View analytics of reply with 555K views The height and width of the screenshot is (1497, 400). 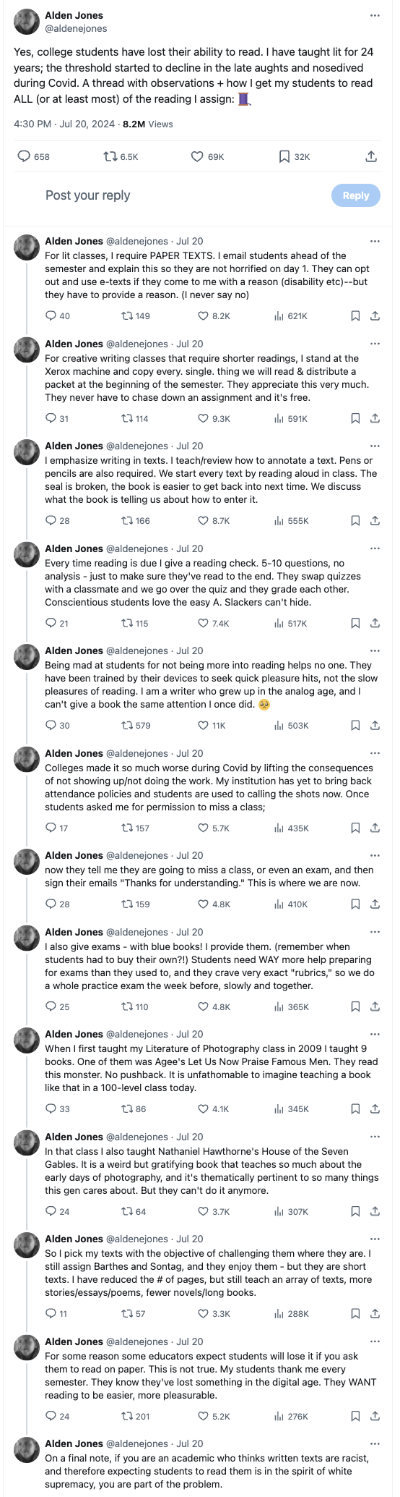291,521
